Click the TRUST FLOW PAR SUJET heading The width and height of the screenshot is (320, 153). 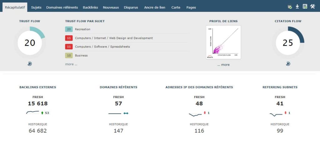[x=85, y=21]
